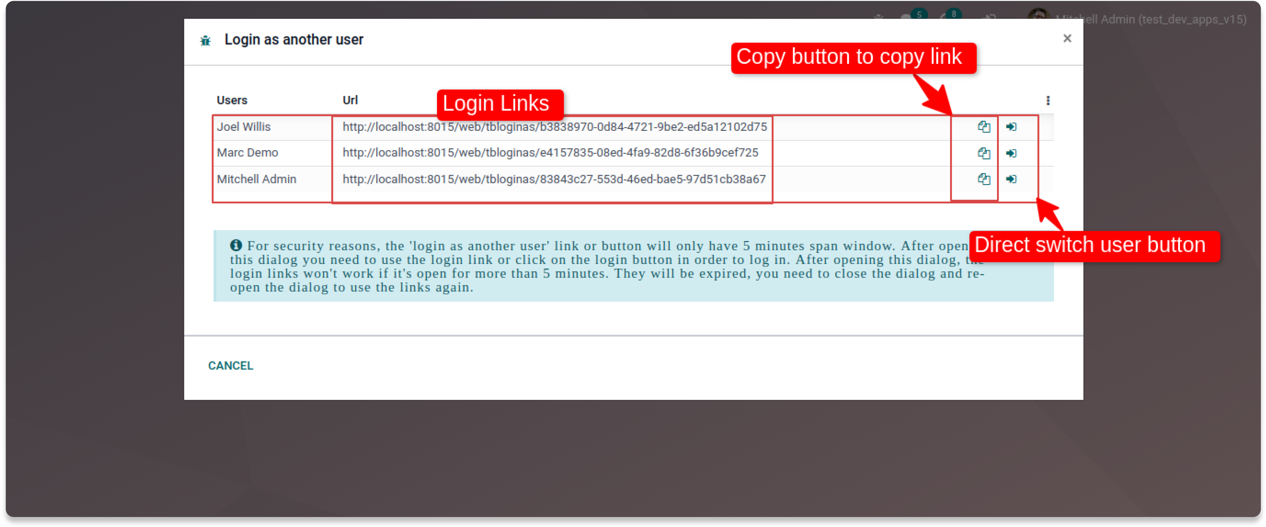This screenshot has width=1266, height=527.
Task: Click Mitchell Admin URL cell
Action: point(554,179)
